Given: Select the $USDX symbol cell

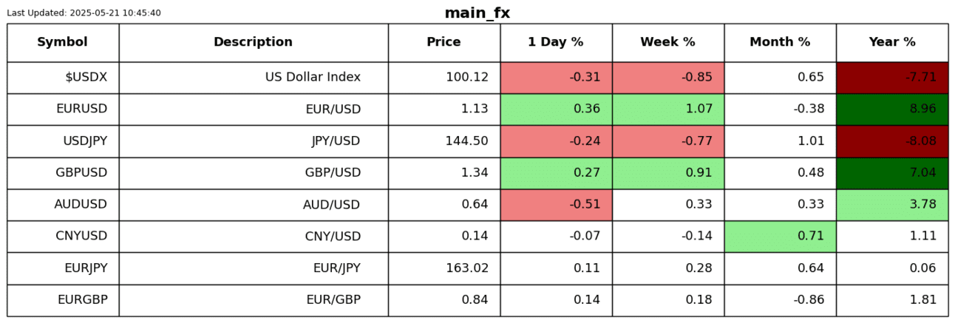Looking at the screenshot, I should 86,78.
